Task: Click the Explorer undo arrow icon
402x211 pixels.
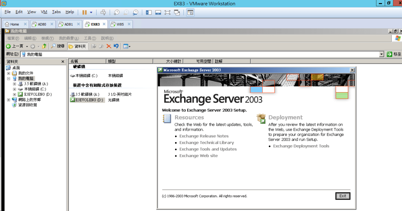Action: point(116,46)
